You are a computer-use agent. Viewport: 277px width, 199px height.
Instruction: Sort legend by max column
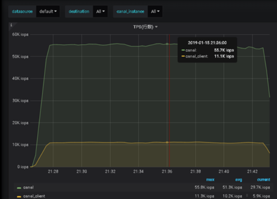210,180
